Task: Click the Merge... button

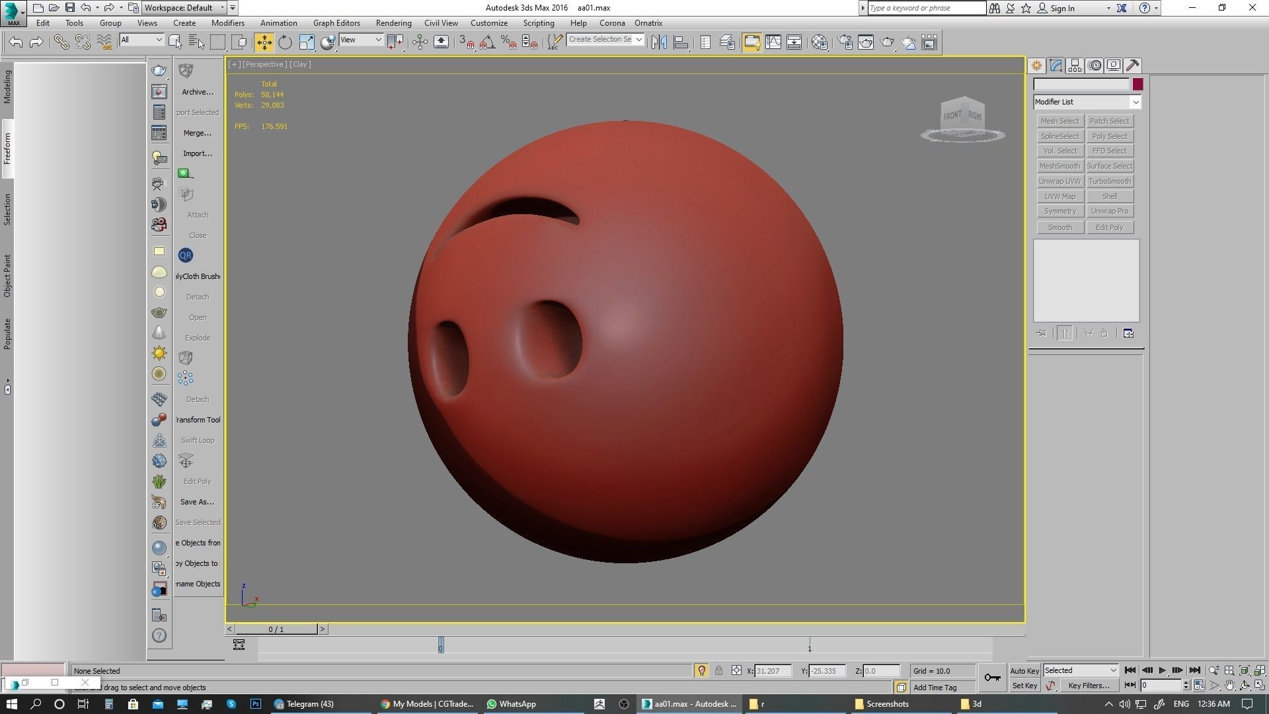Action: [x=197, y=133]
